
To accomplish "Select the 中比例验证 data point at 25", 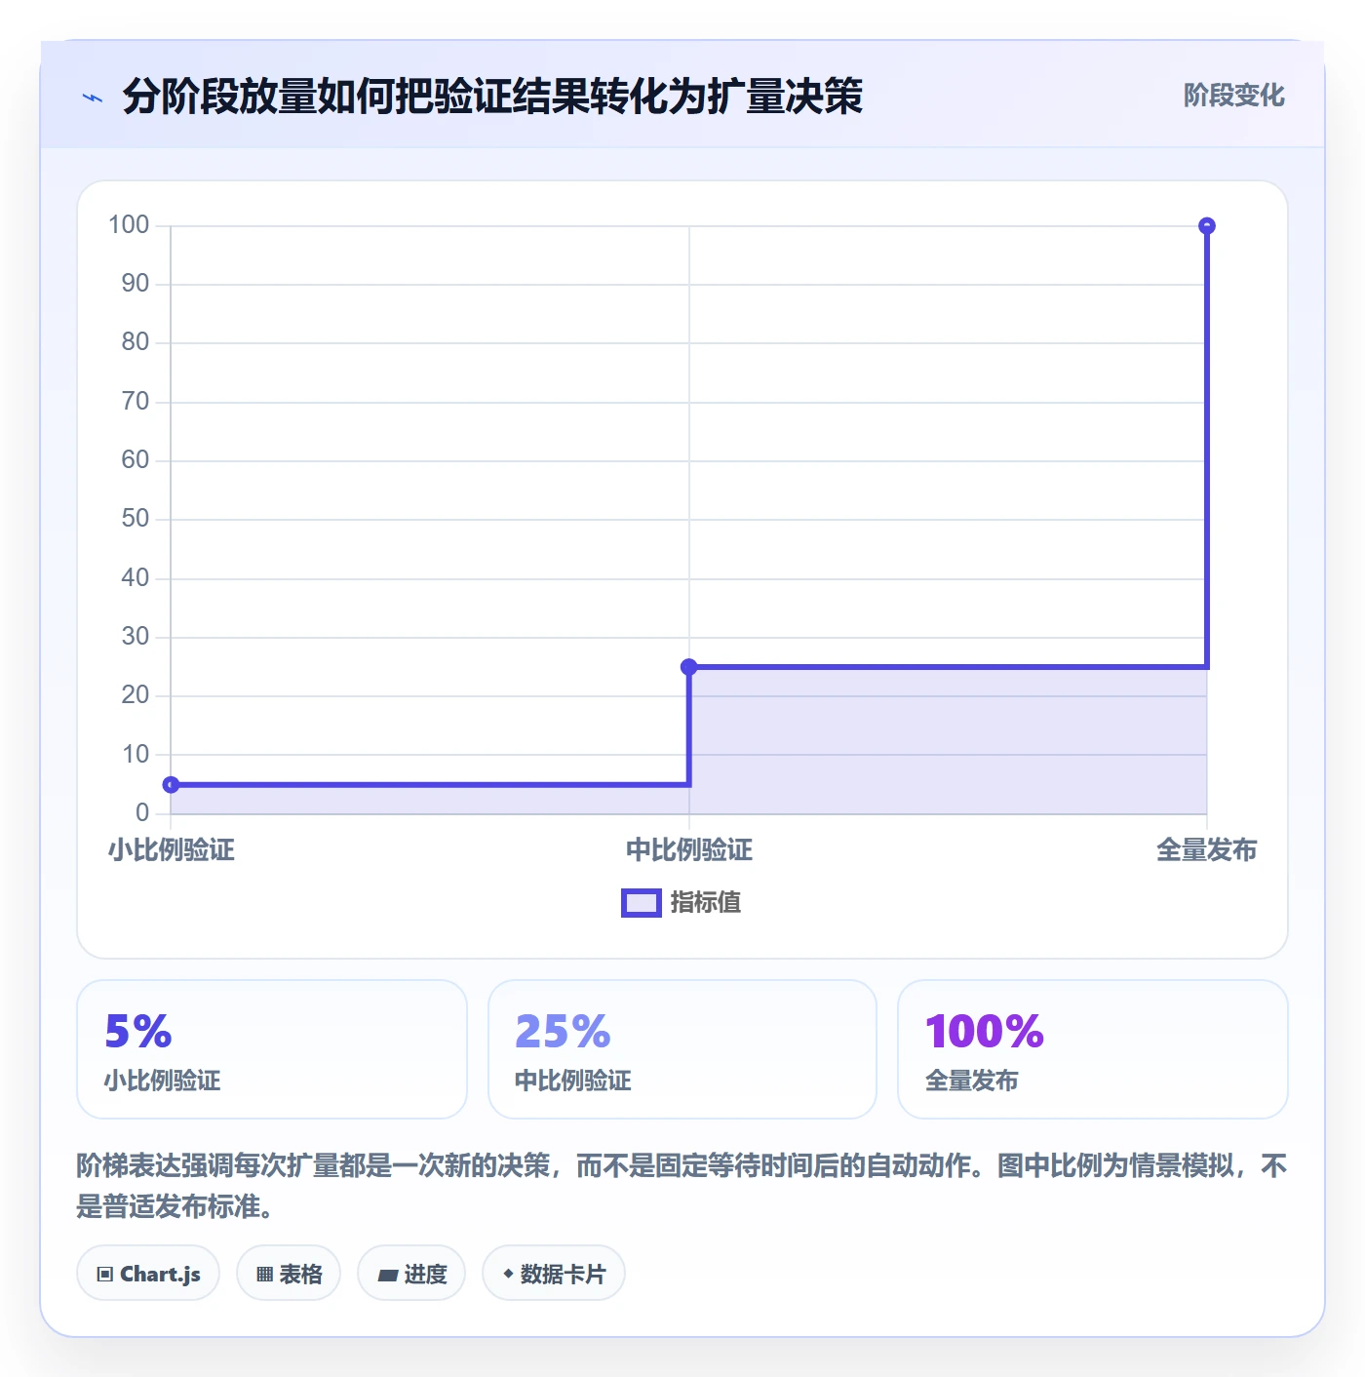I will (689, 667).
